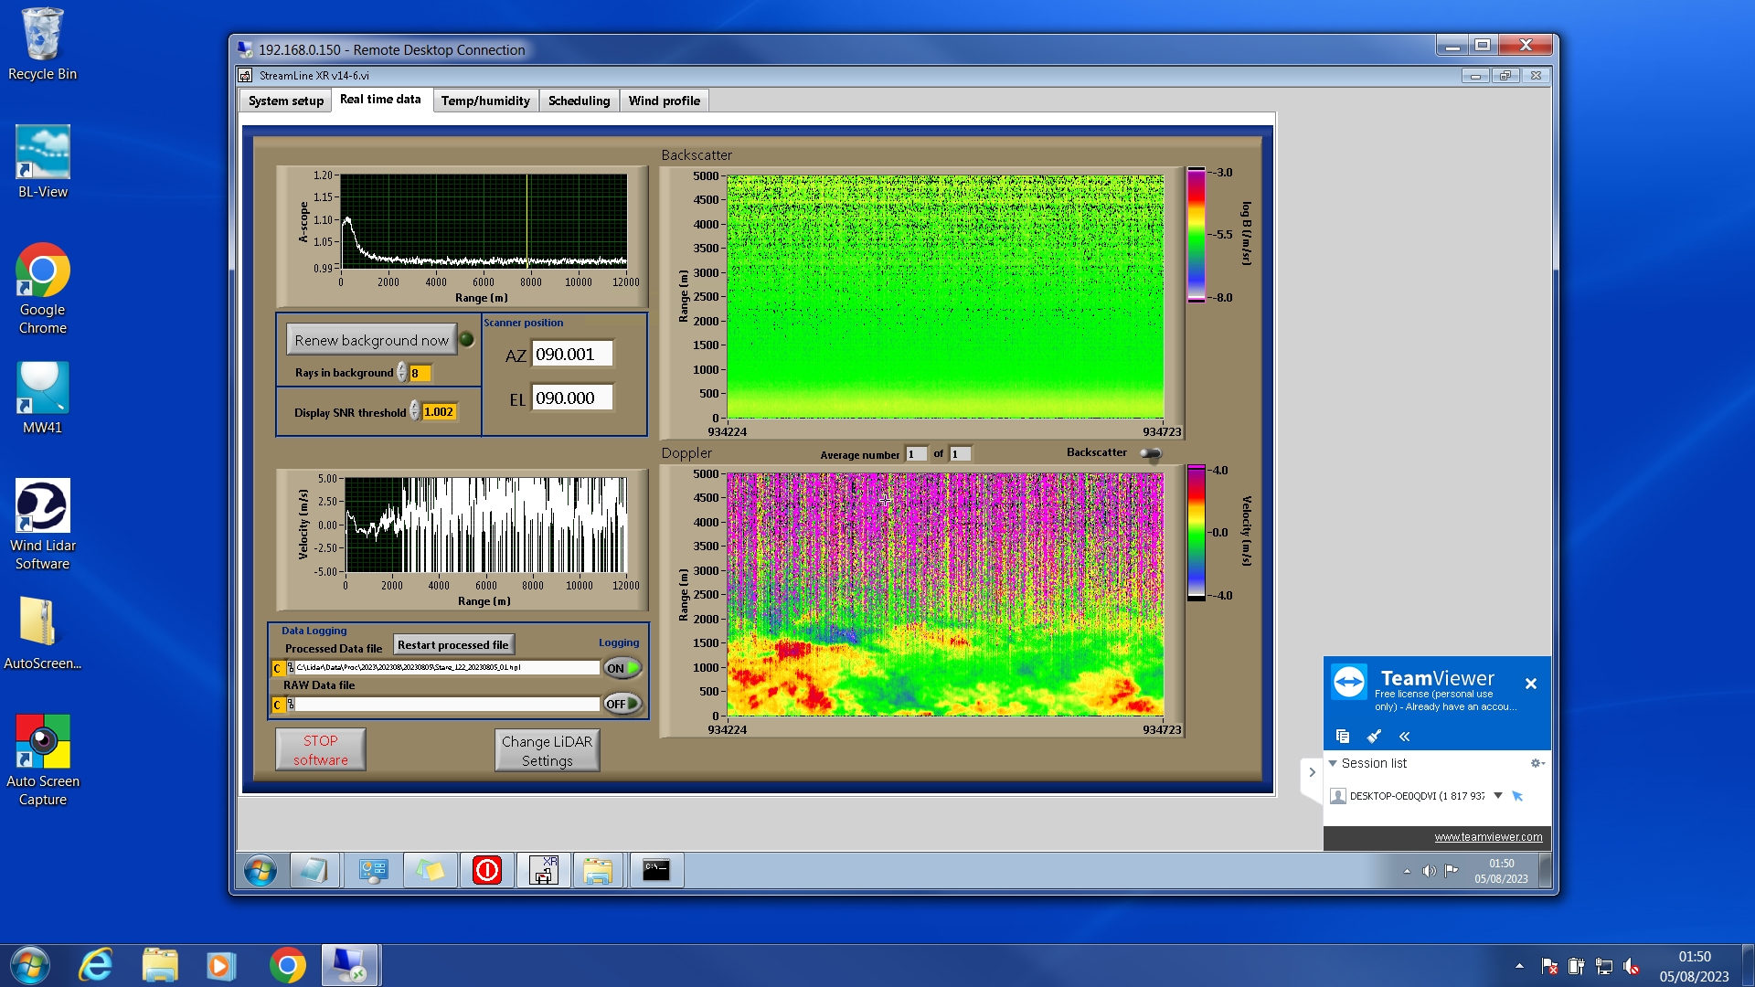The width and height of the screenshot is (1755, 987).
Task: Toggle Processed Data file logging ON switch
Action: point(622,668)
